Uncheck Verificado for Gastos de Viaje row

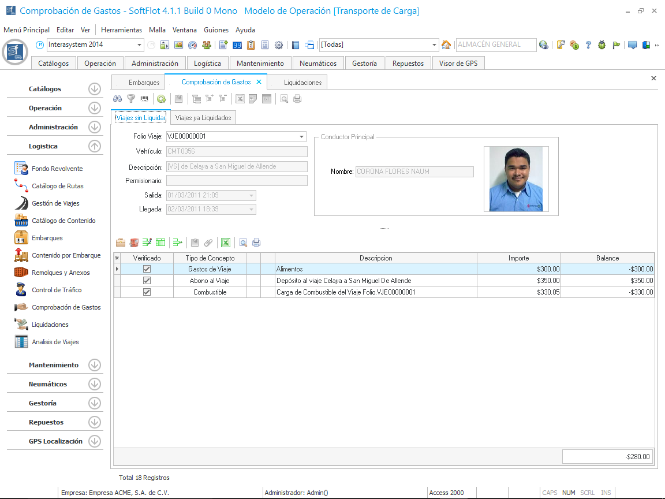[x=147, y=269]
